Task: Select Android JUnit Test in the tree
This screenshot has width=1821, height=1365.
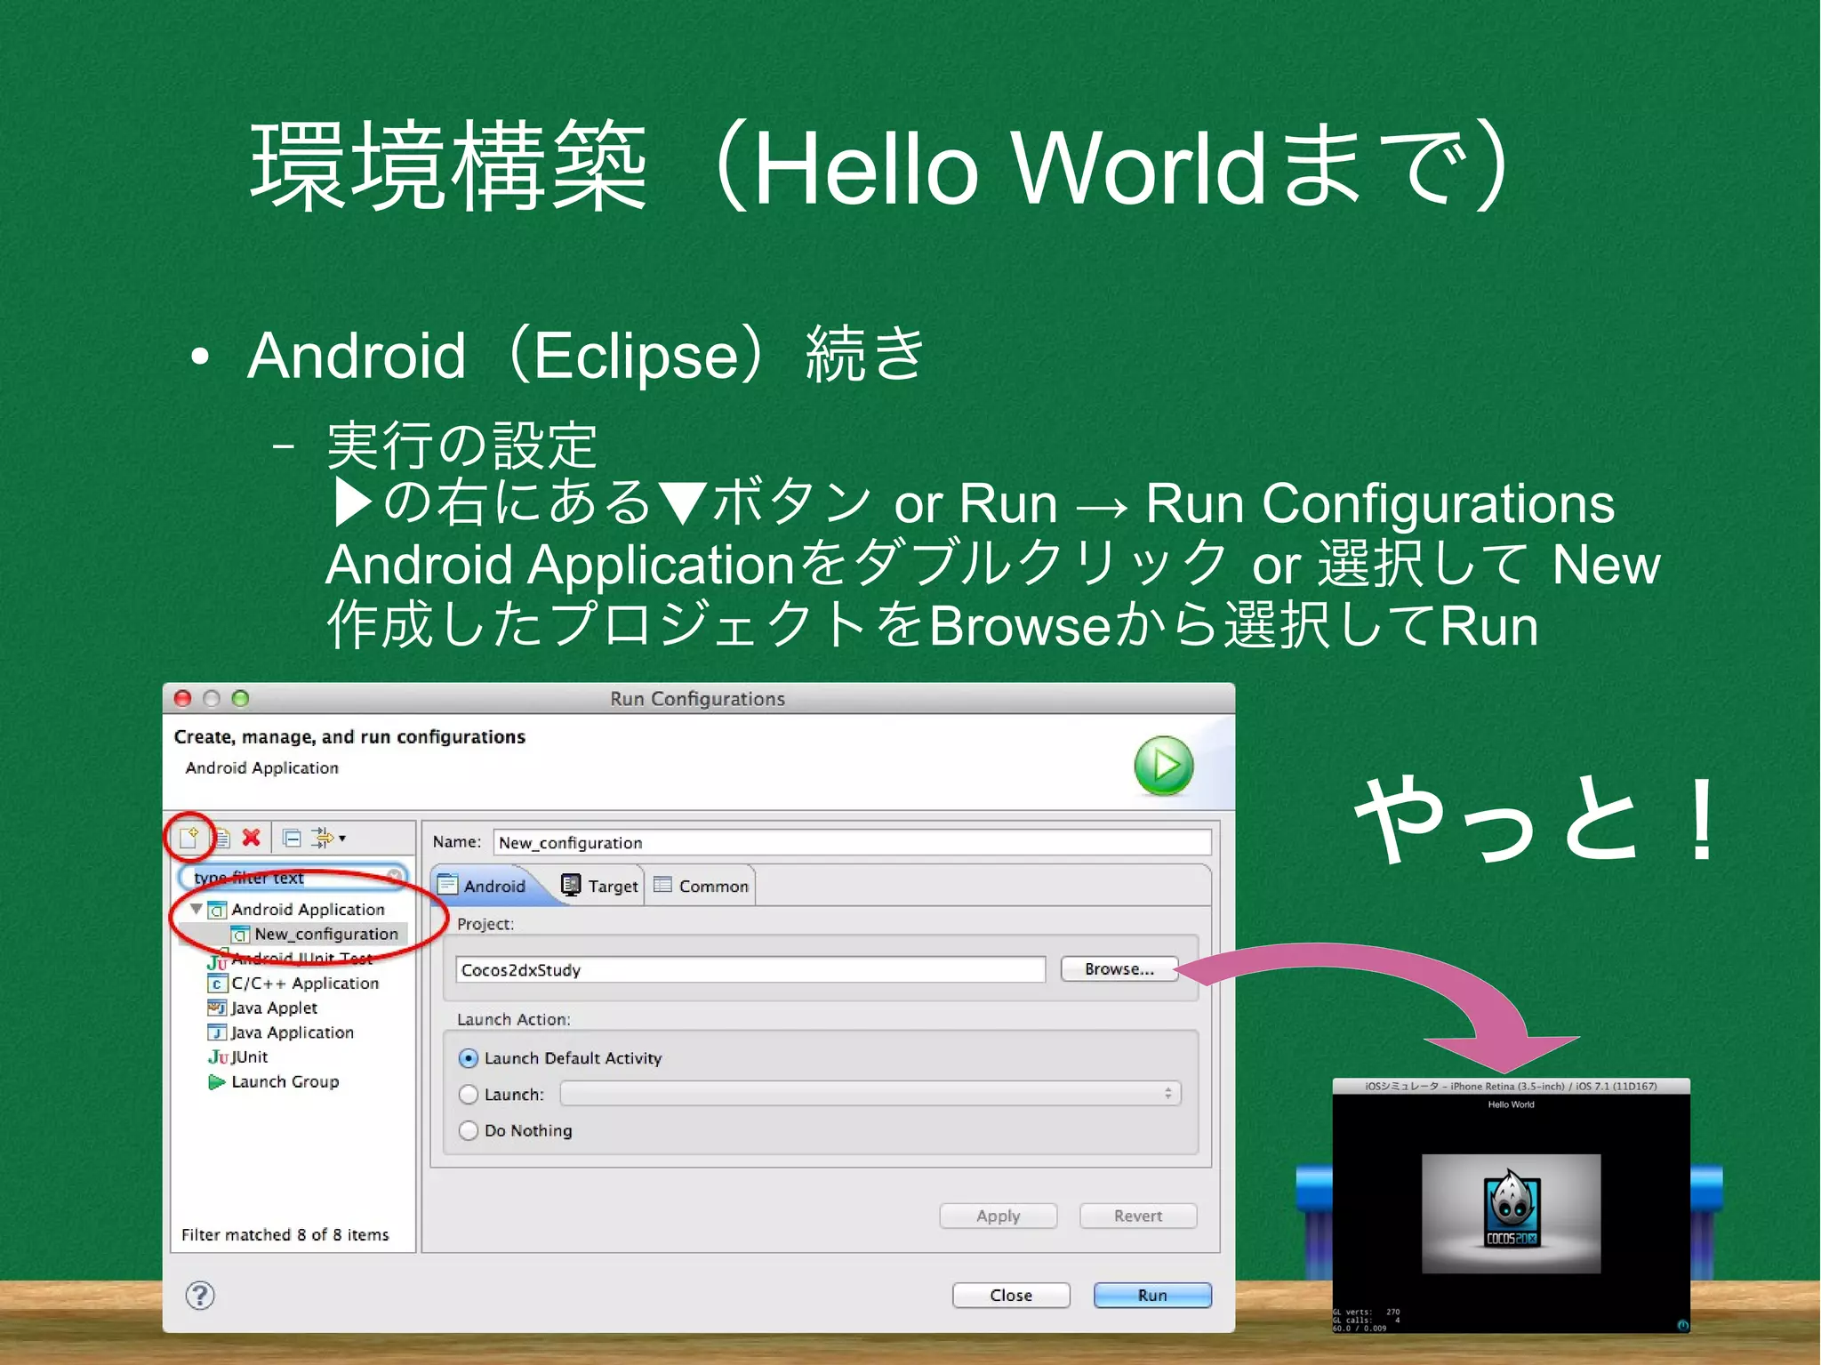Action: click(x=302, y=959)
